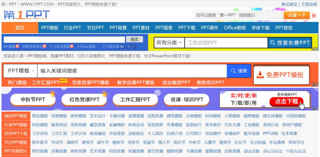Open the PPT下载 navigation item

pos(187,28)
